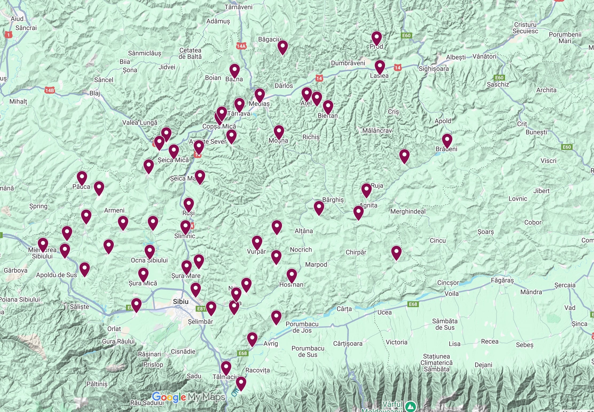The image size is (594, 412).
Task: Click the pin left of Avrig
Action: point(252,339)
